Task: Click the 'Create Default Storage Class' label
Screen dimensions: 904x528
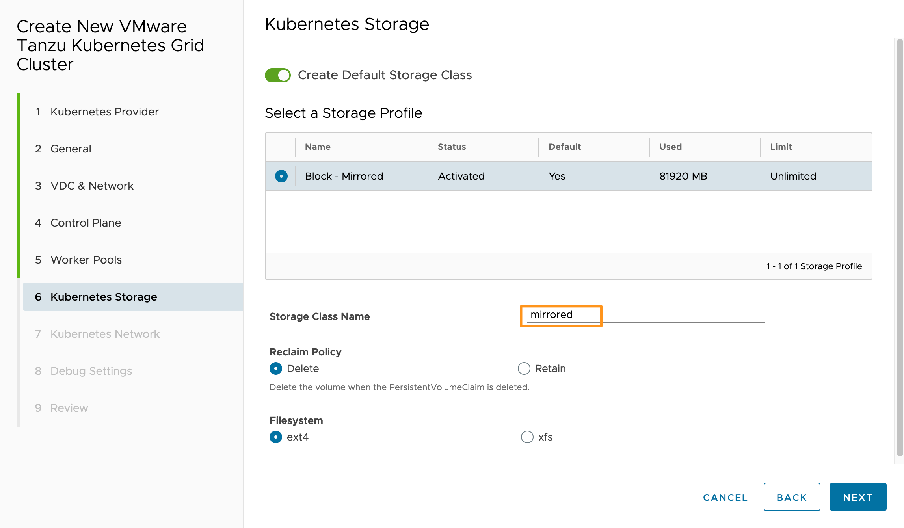Action: point(385,75)
